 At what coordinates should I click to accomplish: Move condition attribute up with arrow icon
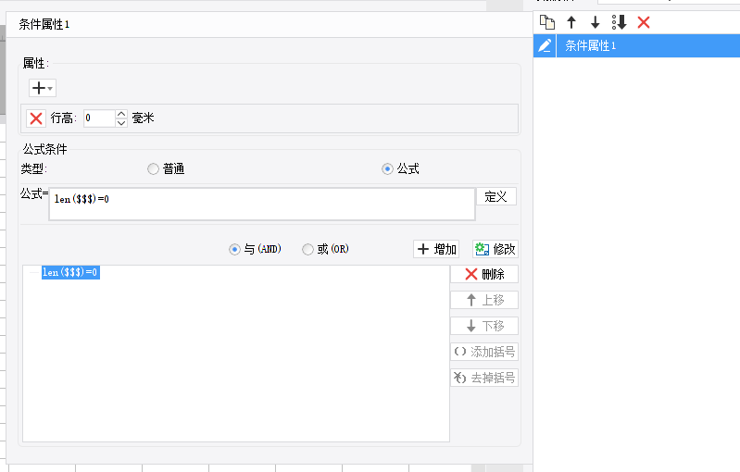click(x=571, y=22)
